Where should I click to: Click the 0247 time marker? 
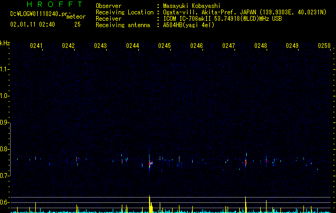pyautogui.click(x=229, y=45)
